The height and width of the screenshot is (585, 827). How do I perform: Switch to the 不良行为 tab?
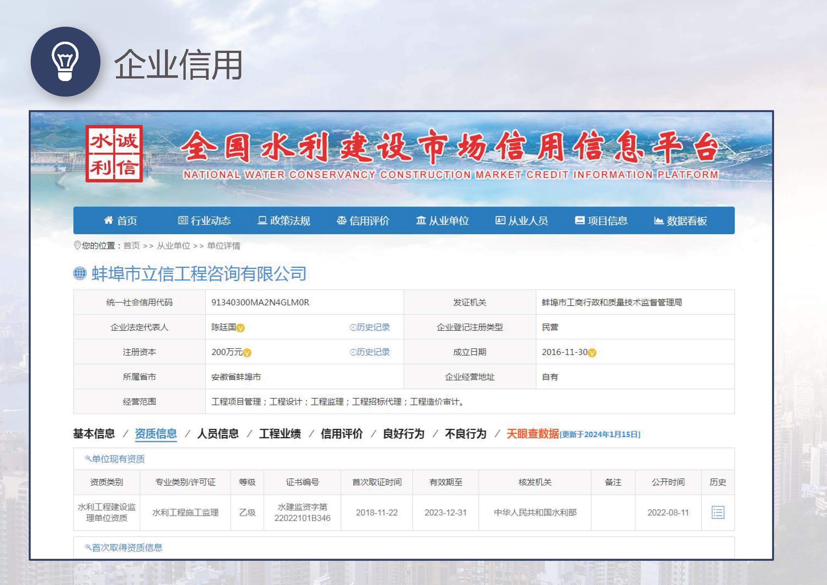tap(466, 434)
